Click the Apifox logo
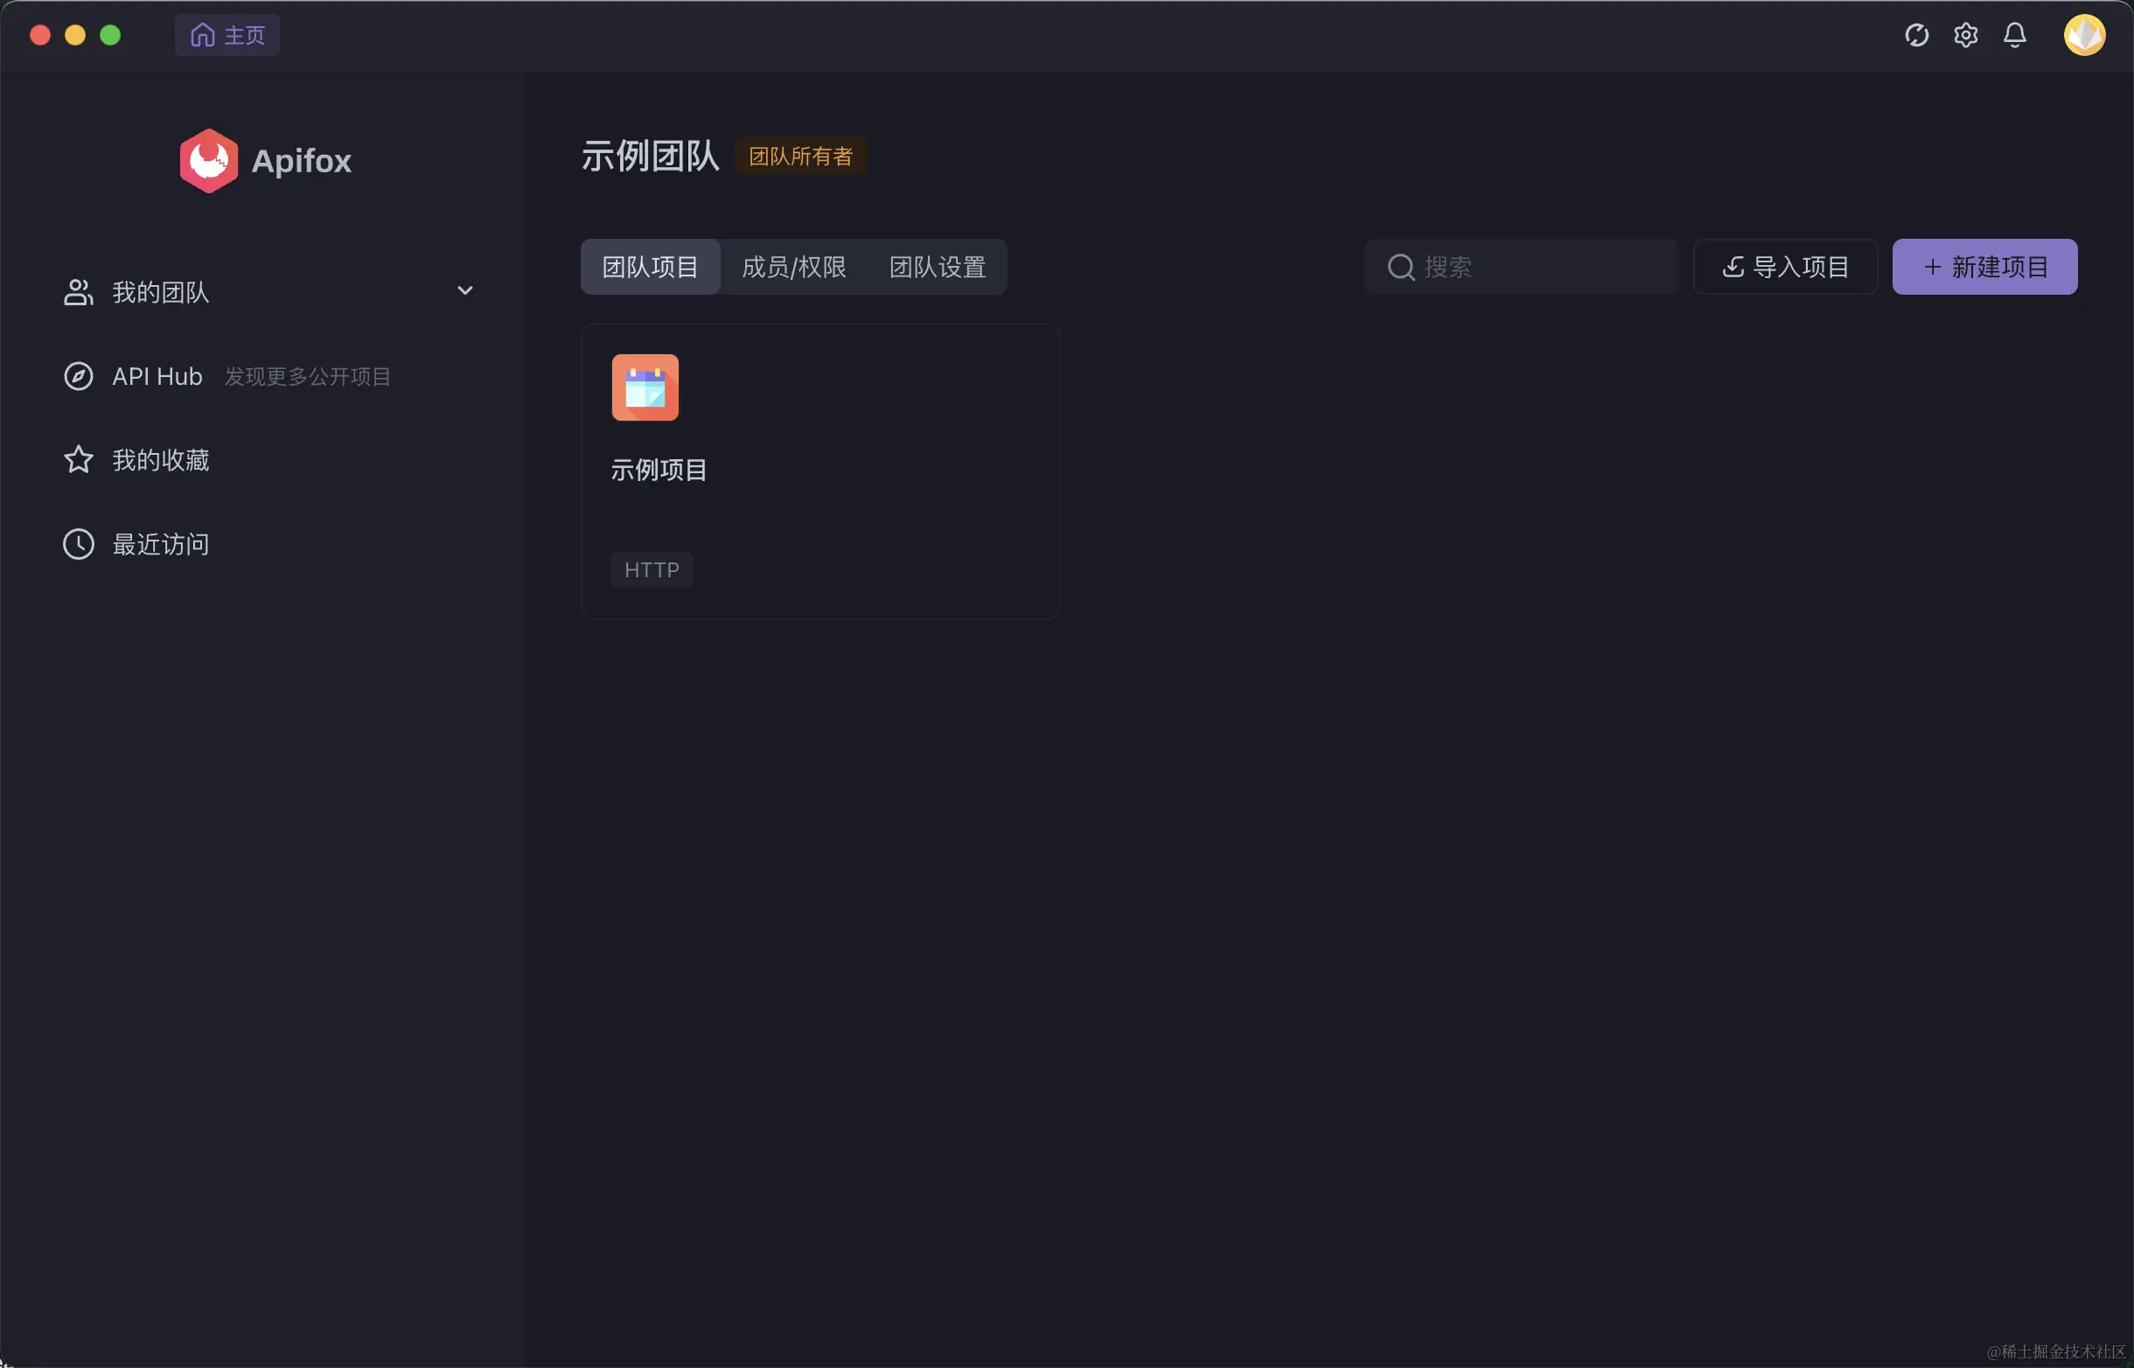The width and height of the screenshot is (2134, 1368). pos(209,161)
